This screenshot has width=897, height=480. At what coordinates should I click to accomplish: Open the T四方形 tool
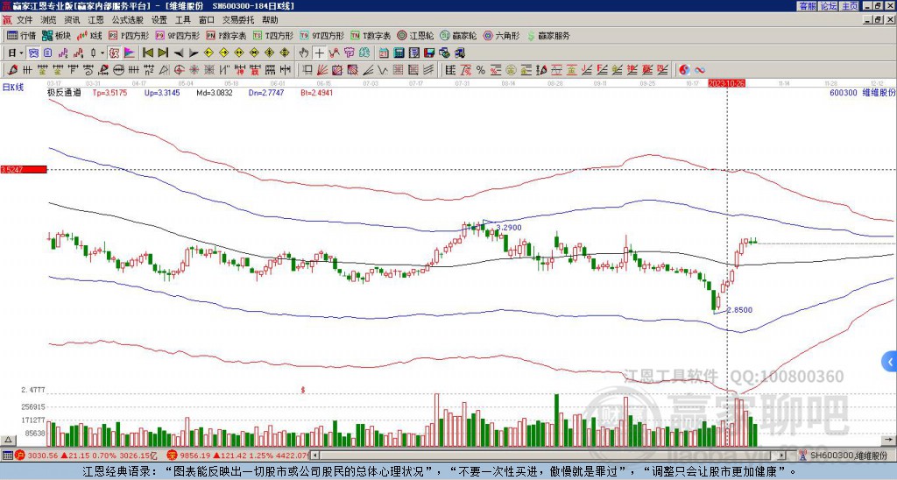(x=273, y=35)
